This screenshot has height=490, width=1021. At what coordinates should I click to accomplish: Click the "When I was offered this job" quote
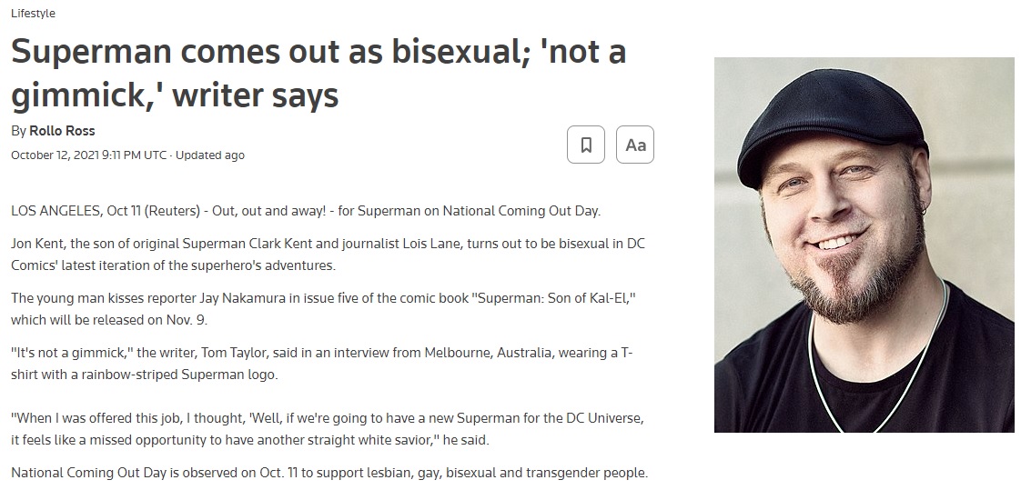coord(328,429)
